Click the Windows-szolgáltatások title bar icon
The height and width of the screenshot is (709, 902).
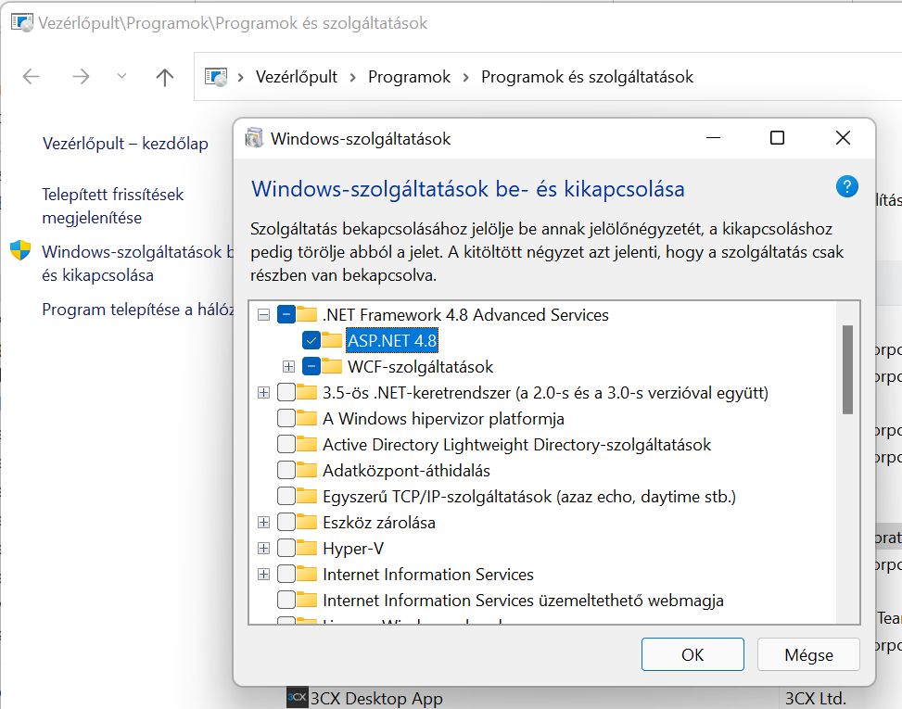point(254,138)
